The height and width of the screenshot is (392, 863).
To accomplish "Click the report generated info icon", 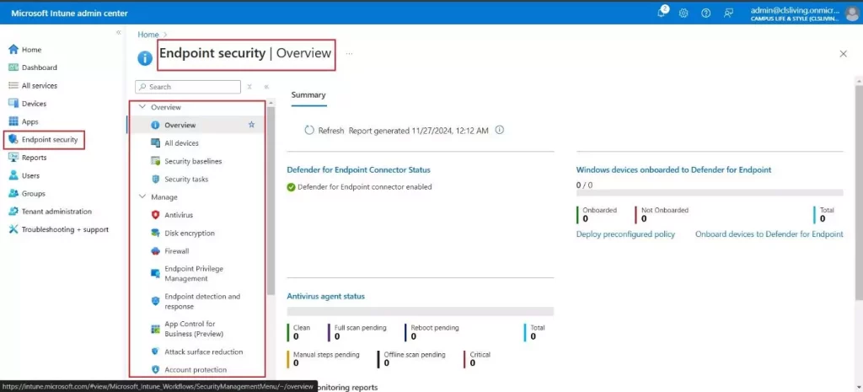I will click(500, 131).
